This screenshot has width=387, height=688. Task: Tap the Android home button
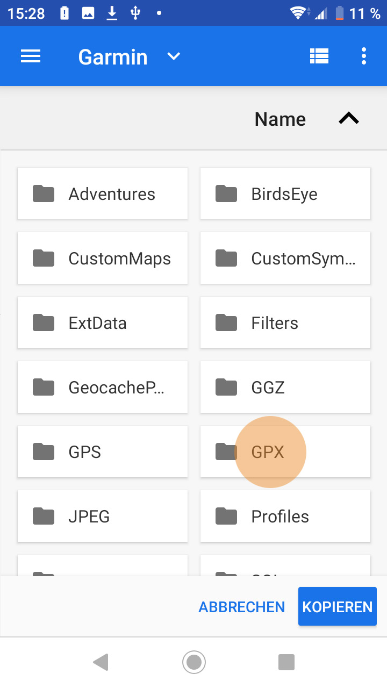(193, 662)
